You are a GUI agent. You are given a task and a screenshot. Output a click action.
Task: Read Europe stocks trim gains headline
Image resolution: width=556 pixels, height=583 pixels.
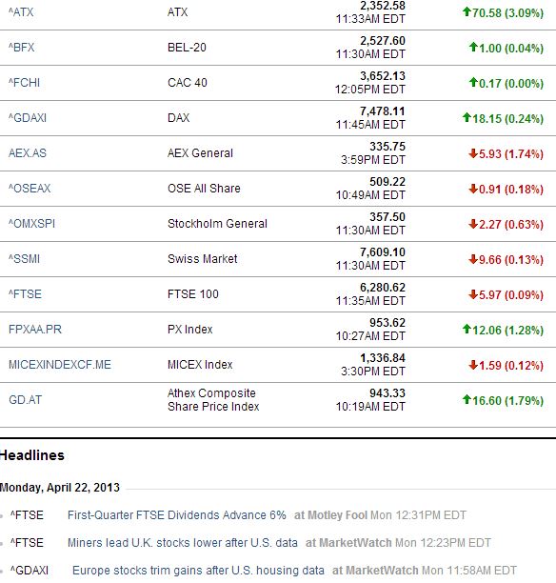click(x=198, y=571)
